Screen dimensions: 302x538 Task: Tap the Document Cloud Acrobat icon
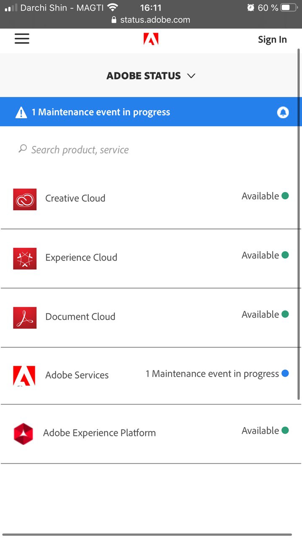(25, 318)
